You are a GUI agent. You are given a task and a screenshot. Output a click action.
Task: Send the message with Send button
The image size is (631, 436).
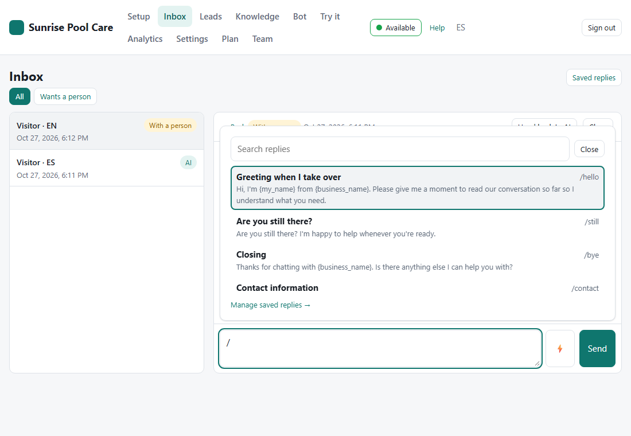(x=597, y=349)
